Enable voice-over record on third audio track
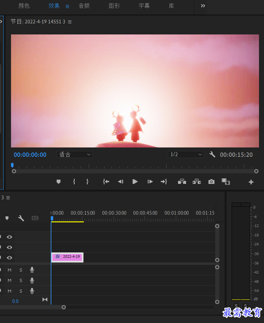264x323 pixels. [32, 291]
